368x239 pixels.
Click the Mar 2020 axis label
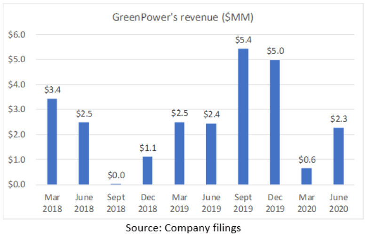click(x=307, y=203)
